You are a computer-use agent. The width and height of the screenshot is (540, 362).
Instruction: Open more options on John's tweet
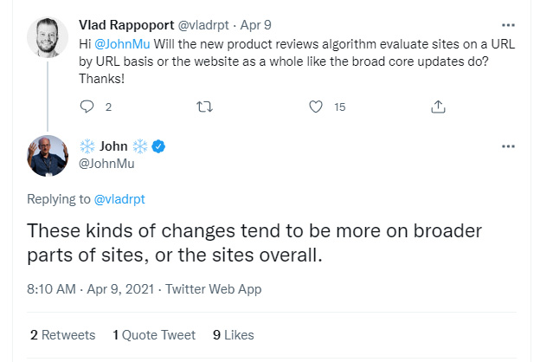[x=508, y=146]
